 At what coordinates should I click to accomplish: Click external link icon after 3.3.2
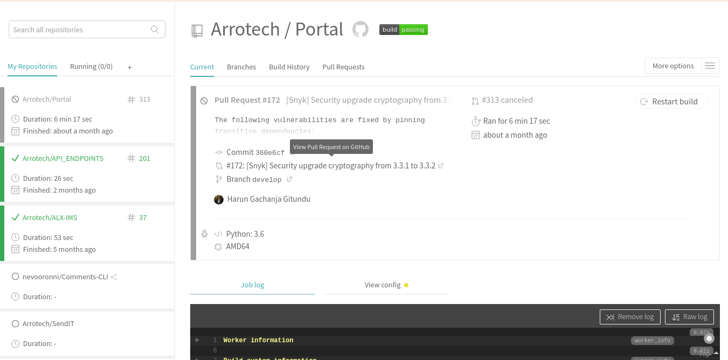coord(441,166)
